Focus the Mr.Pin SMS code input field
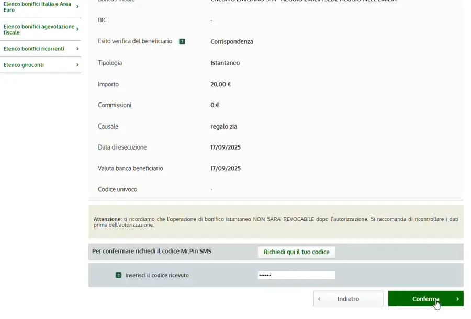 tap(296, 275)
